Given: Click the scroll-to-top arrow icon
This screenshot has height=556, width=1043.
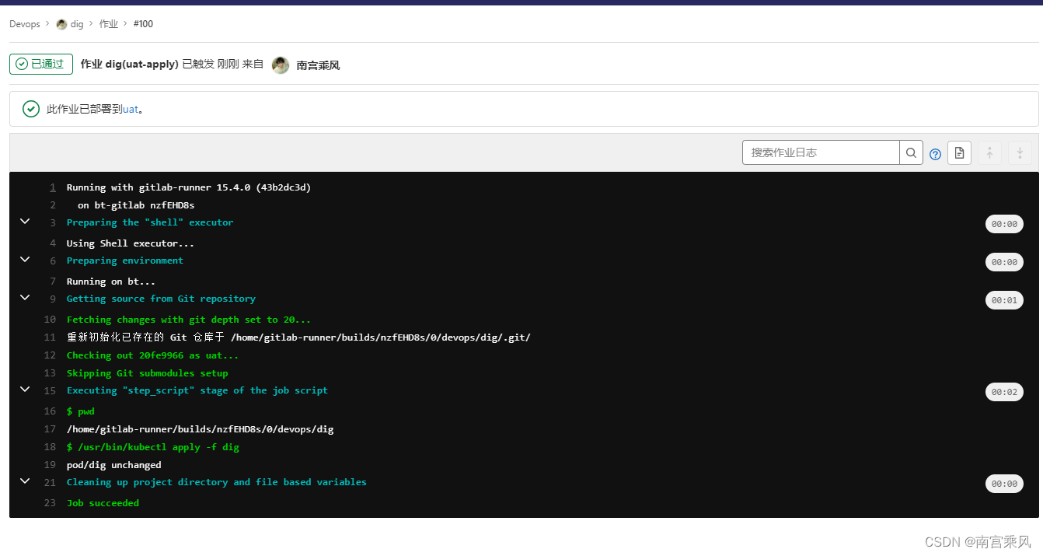Looking at the screenshot, I should (989, 152).
